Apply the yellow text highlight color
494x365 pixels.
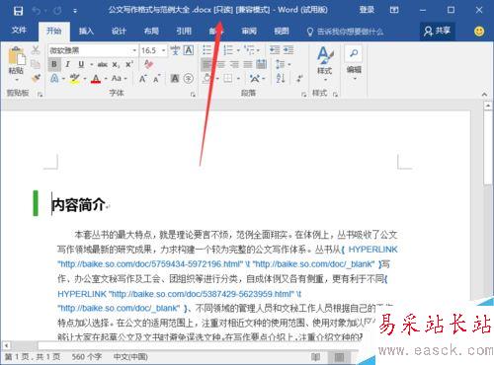(x=75, y=79)
